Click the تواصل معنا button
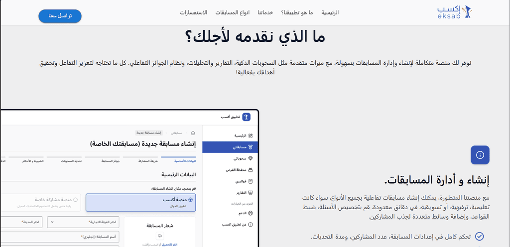 (x=60, y=16)
